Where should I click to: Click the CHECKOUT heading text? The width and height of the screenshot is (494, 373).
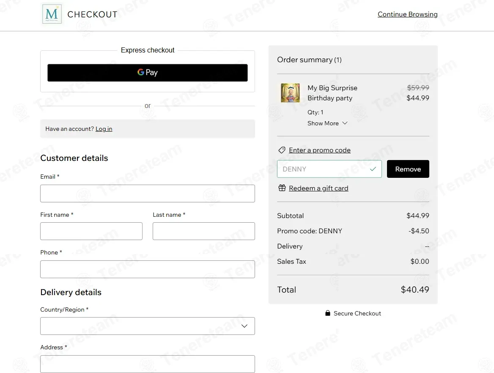(92, 14)
